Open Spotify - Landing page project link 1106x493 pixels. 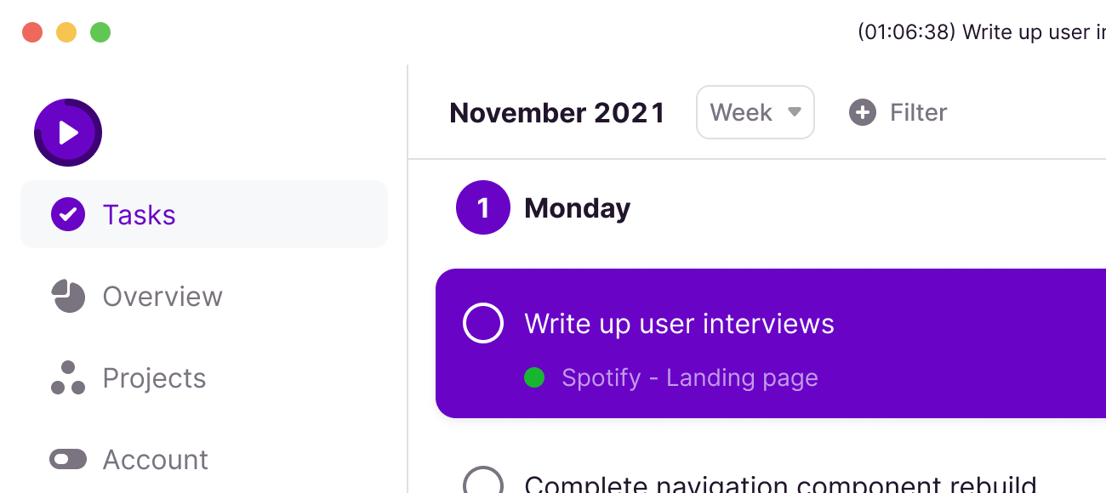tap(690, 377)
